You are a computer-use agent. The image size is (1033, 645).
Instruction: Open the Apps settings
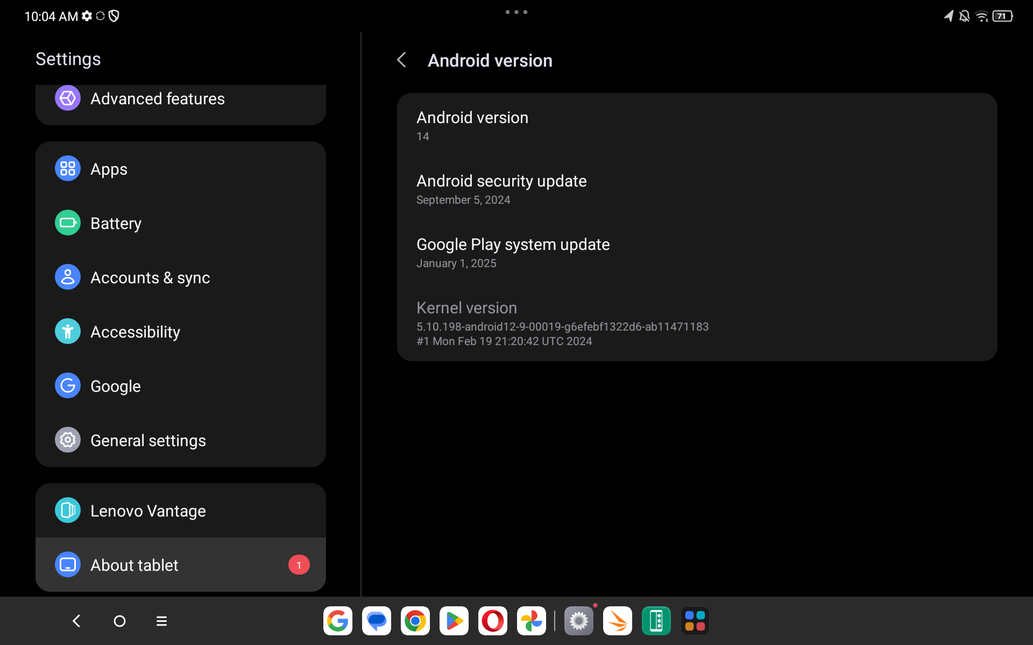pos(181,169)
